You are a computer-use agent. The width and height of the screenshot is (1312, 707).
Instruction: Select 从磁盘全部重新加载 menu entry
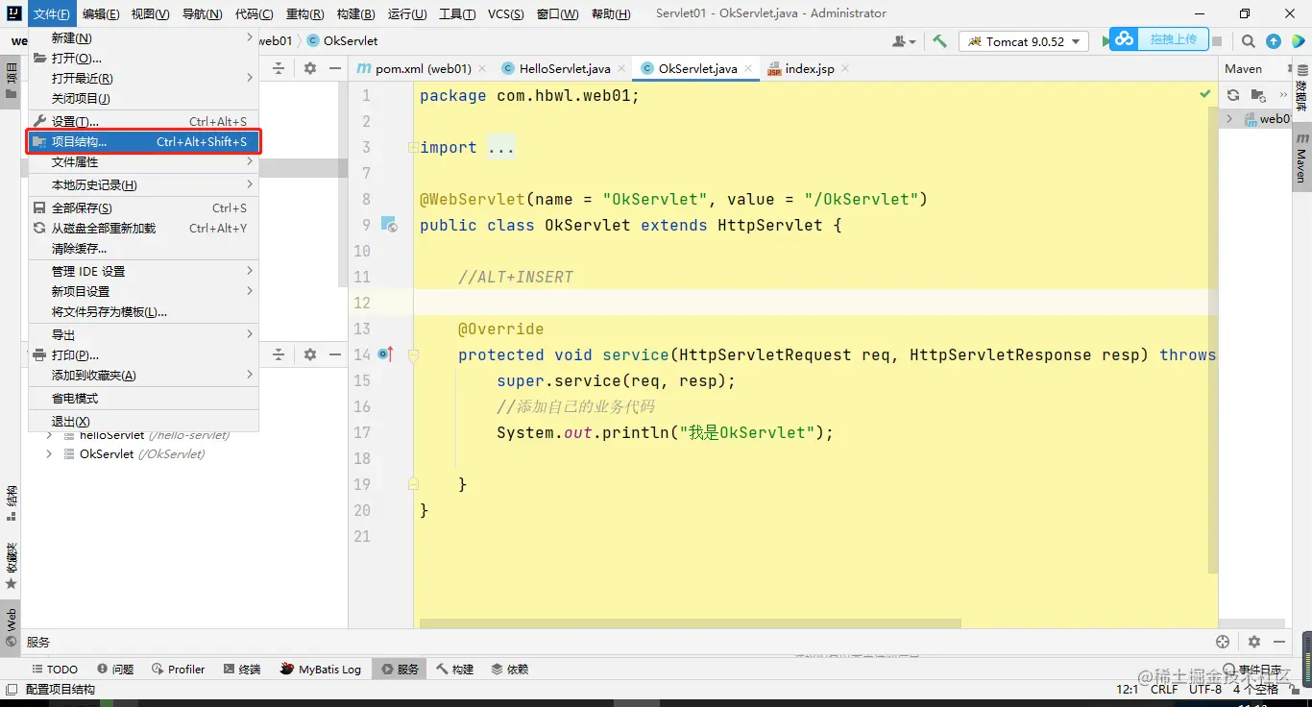[x=142, y=228]
